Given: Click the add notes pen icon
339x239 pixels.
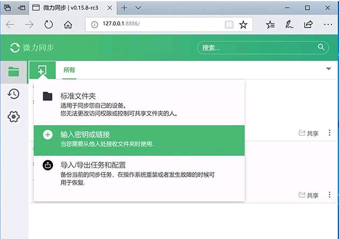Looking at the screenshot, I should pyautogui.click(x=289, y=24).
